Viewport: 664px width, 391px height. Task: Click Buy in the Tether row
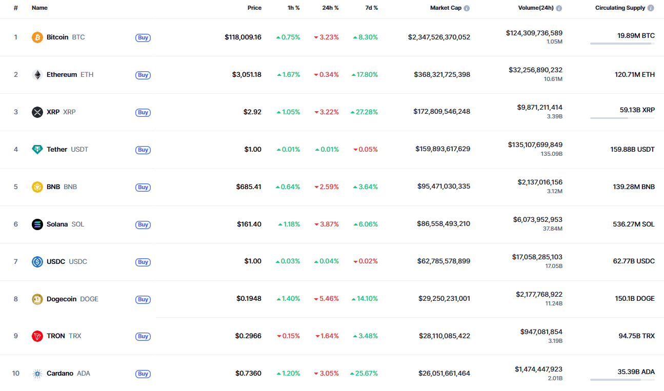tap(143, 150)
